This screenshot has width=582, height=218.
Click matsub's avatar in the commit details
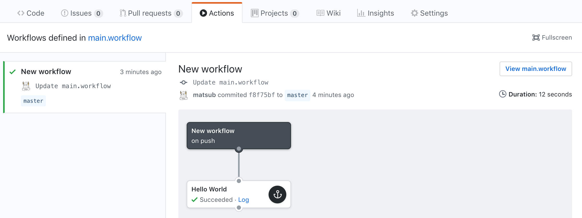184,95
